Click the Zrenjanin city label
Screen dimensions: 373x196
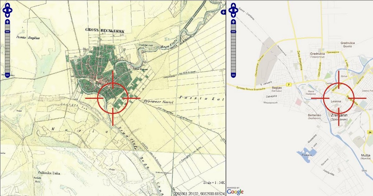pos(339,115)
